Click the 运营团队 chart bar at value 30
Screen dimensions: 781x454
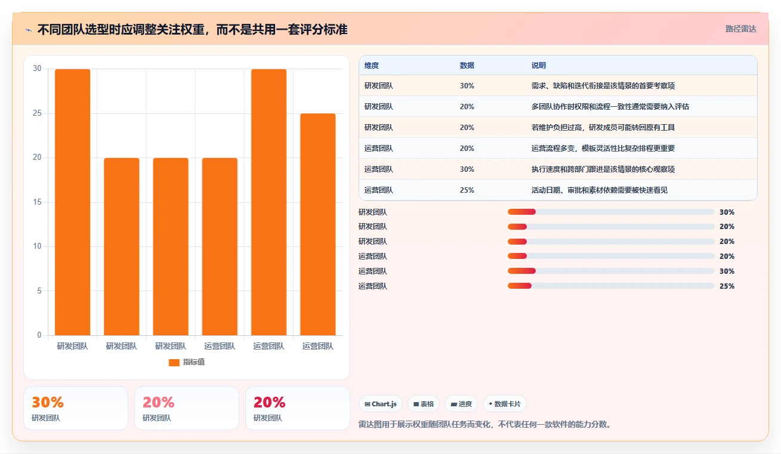coord(268,202)
